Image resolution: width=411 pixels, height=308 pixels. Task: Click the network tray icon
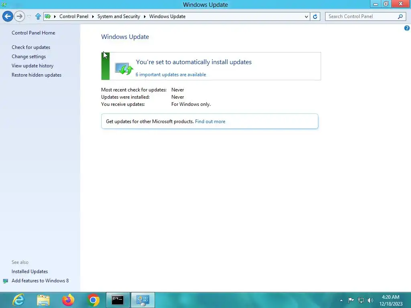(361, 300)
